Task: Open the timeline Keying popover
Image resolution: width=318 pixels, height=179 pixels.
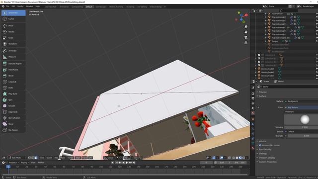Action: pos(25,163)
